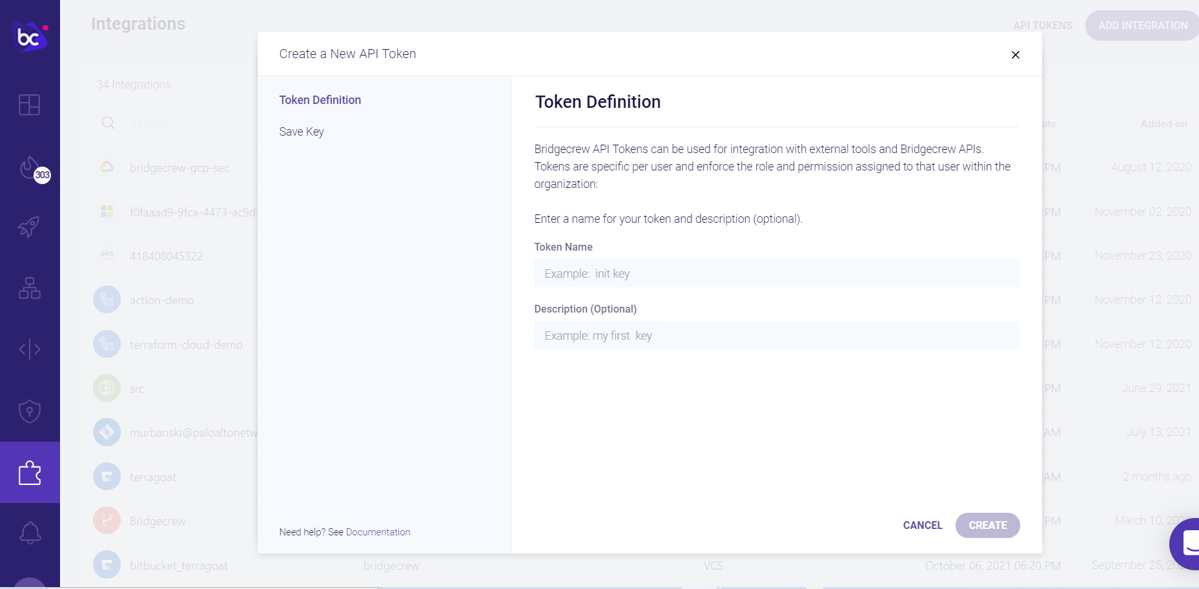This screenshot has height=589, width=1199.
Task: Click the 34 Integrations count label
Action: click(134, 85)
